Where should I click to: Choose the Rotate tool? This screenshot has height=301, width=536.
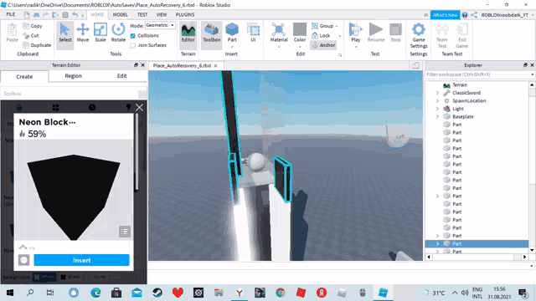(118, 33)
